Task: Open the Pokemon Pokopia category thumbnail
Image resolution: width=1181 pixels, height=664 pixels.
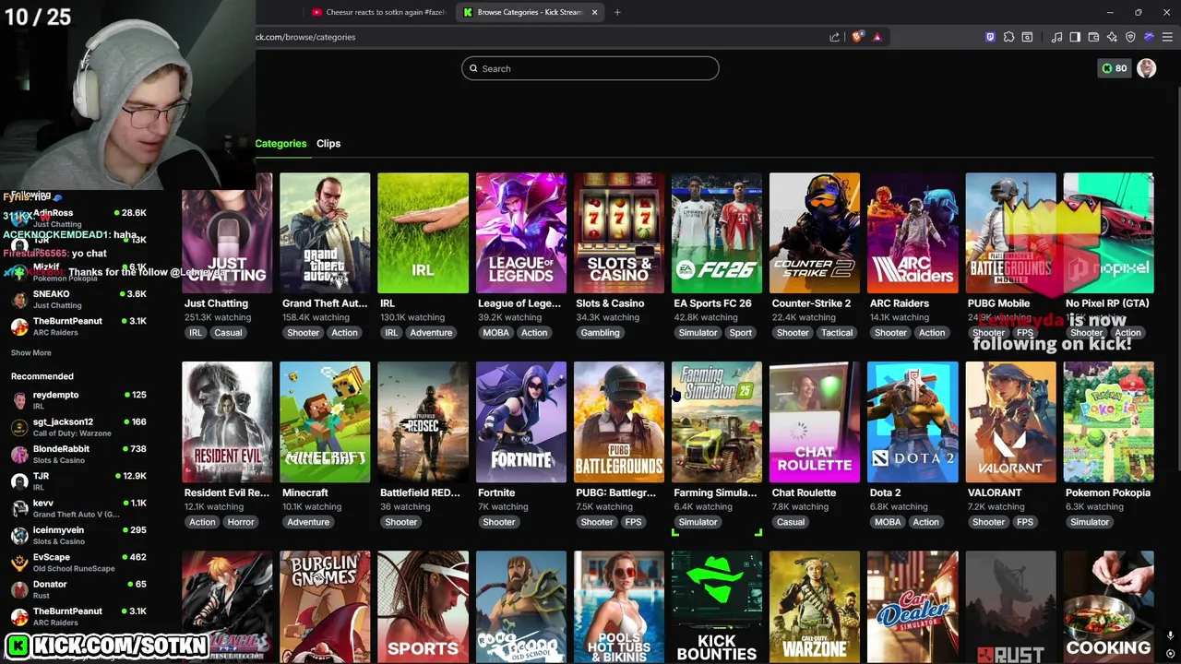Action: click(1108, 422)
